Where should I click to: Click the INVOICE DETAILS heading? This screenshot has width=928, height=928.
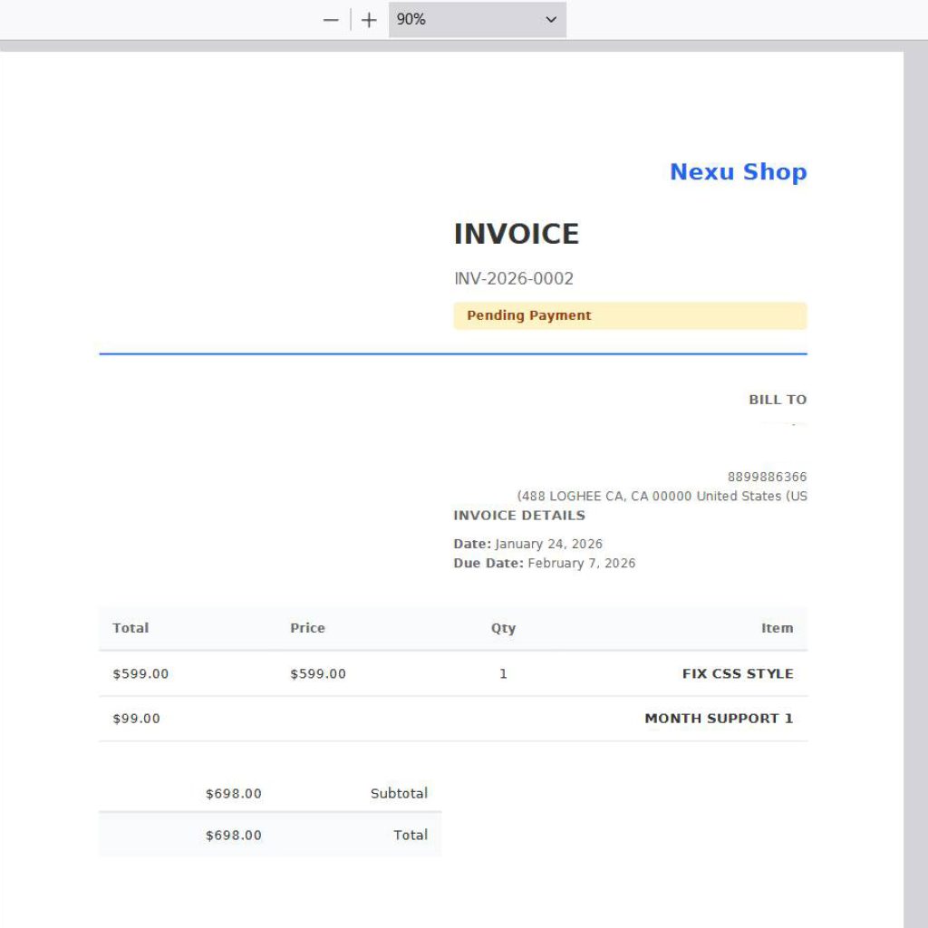(519, 516)
